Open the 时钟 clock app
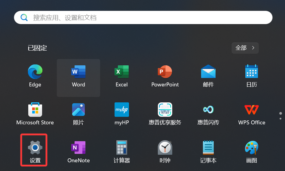 coord(165,151)
